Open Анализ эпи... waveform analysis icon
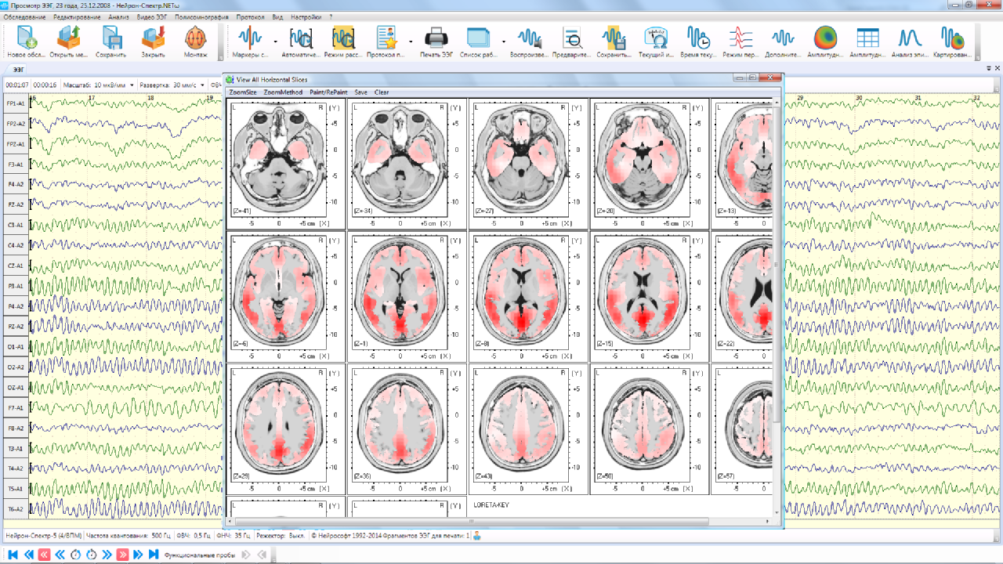 pyautogui.click(x=909, y=42)
